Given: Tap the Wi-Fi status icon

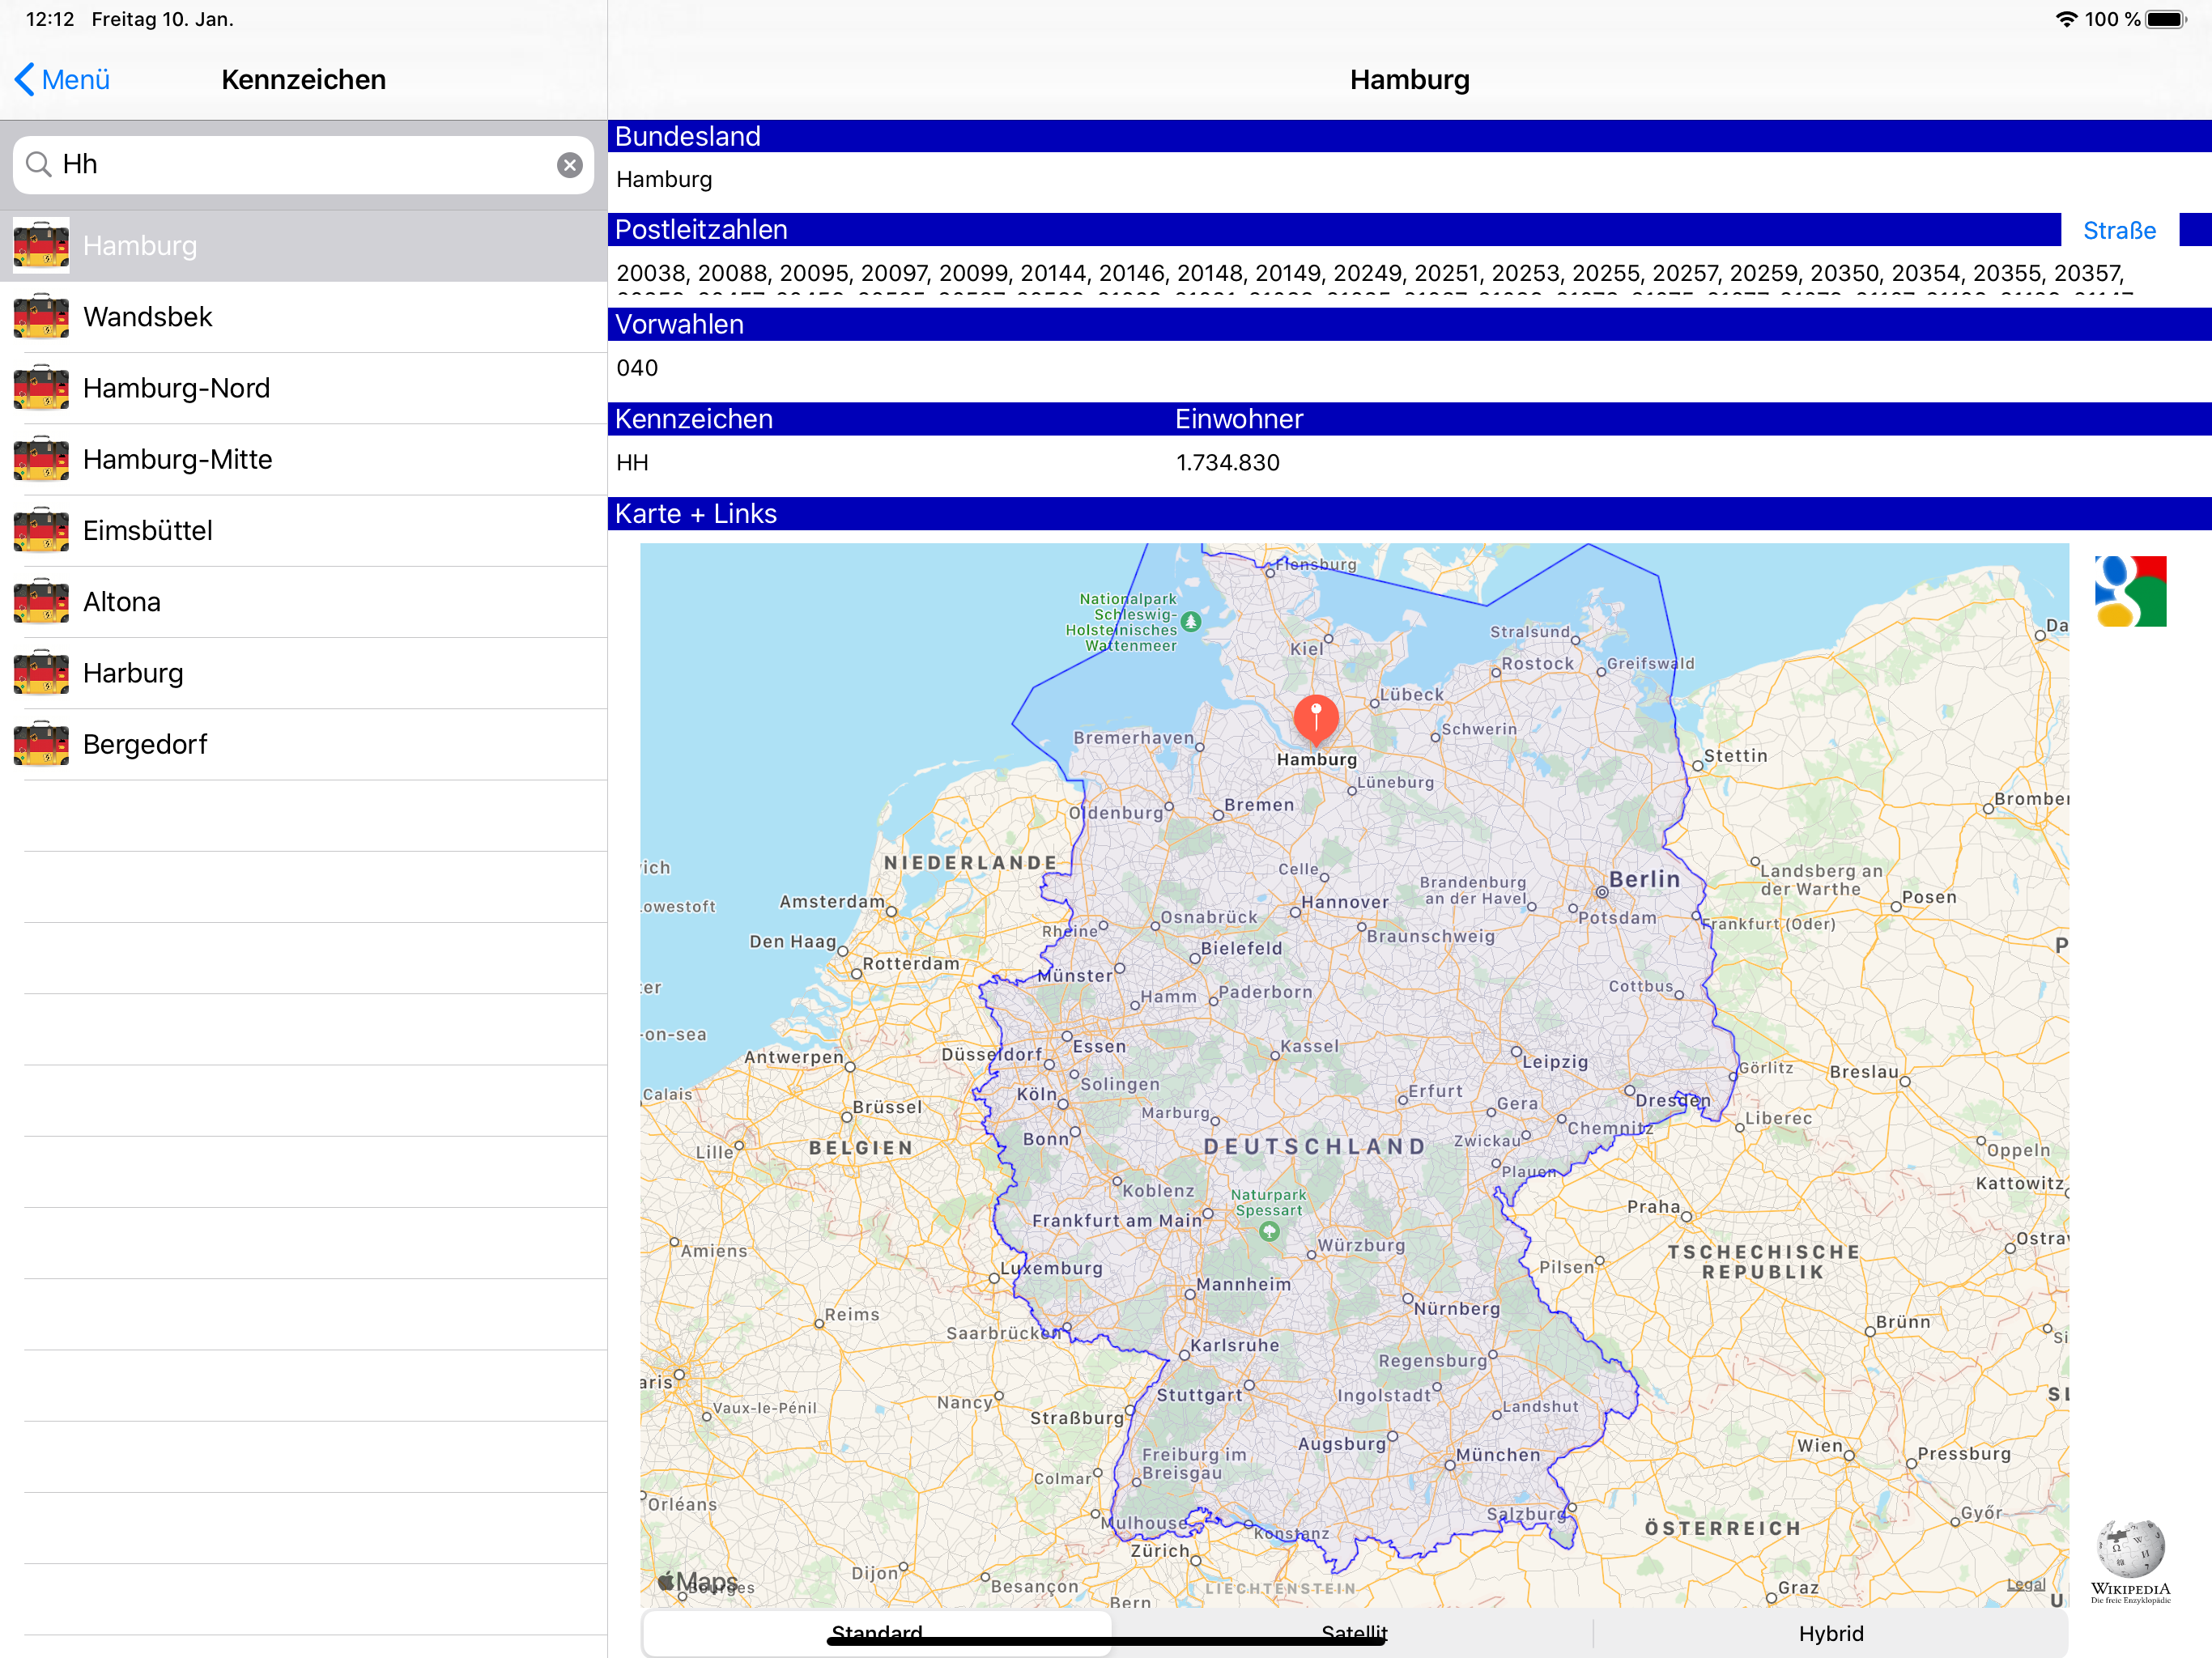Looking at the screenshot, I should (2066, 19).
